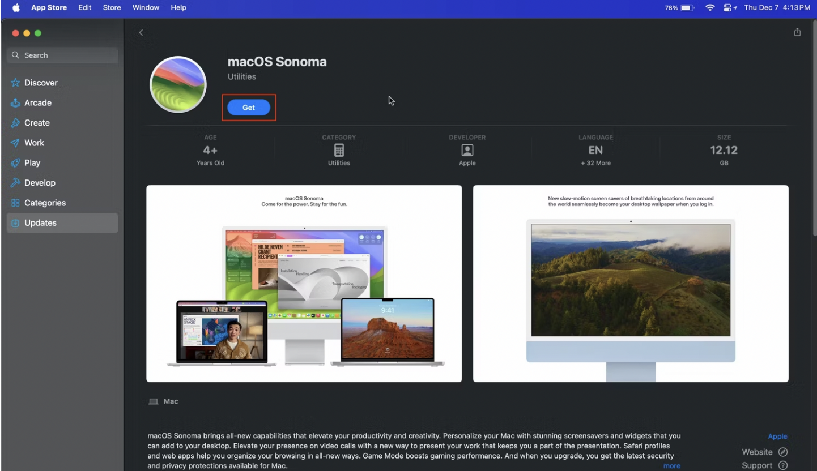Switch to the Work section
The image size is (817, 471).
click(x=62, y=143)
